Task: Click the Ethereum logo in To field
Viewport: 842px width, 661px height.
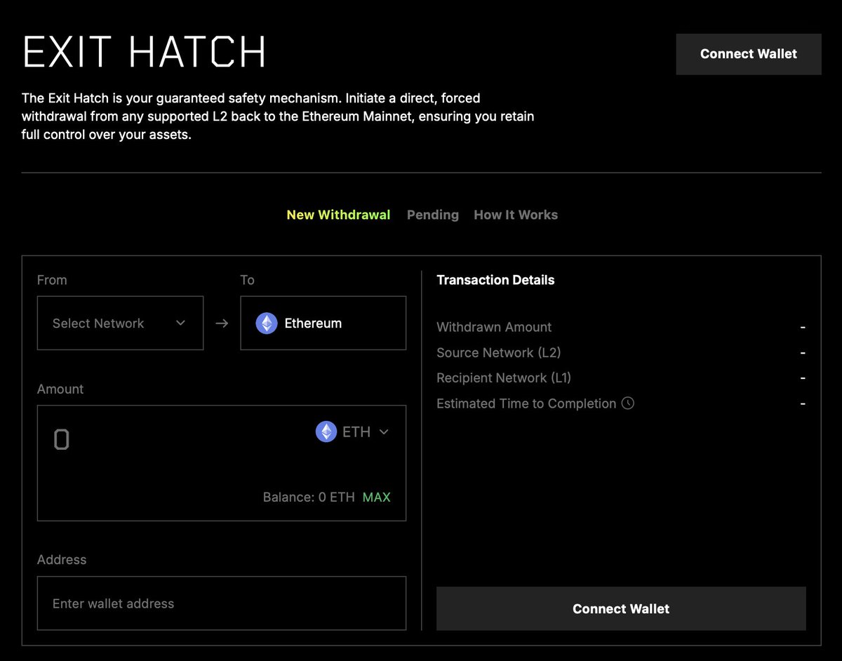Action: point(267,323)
